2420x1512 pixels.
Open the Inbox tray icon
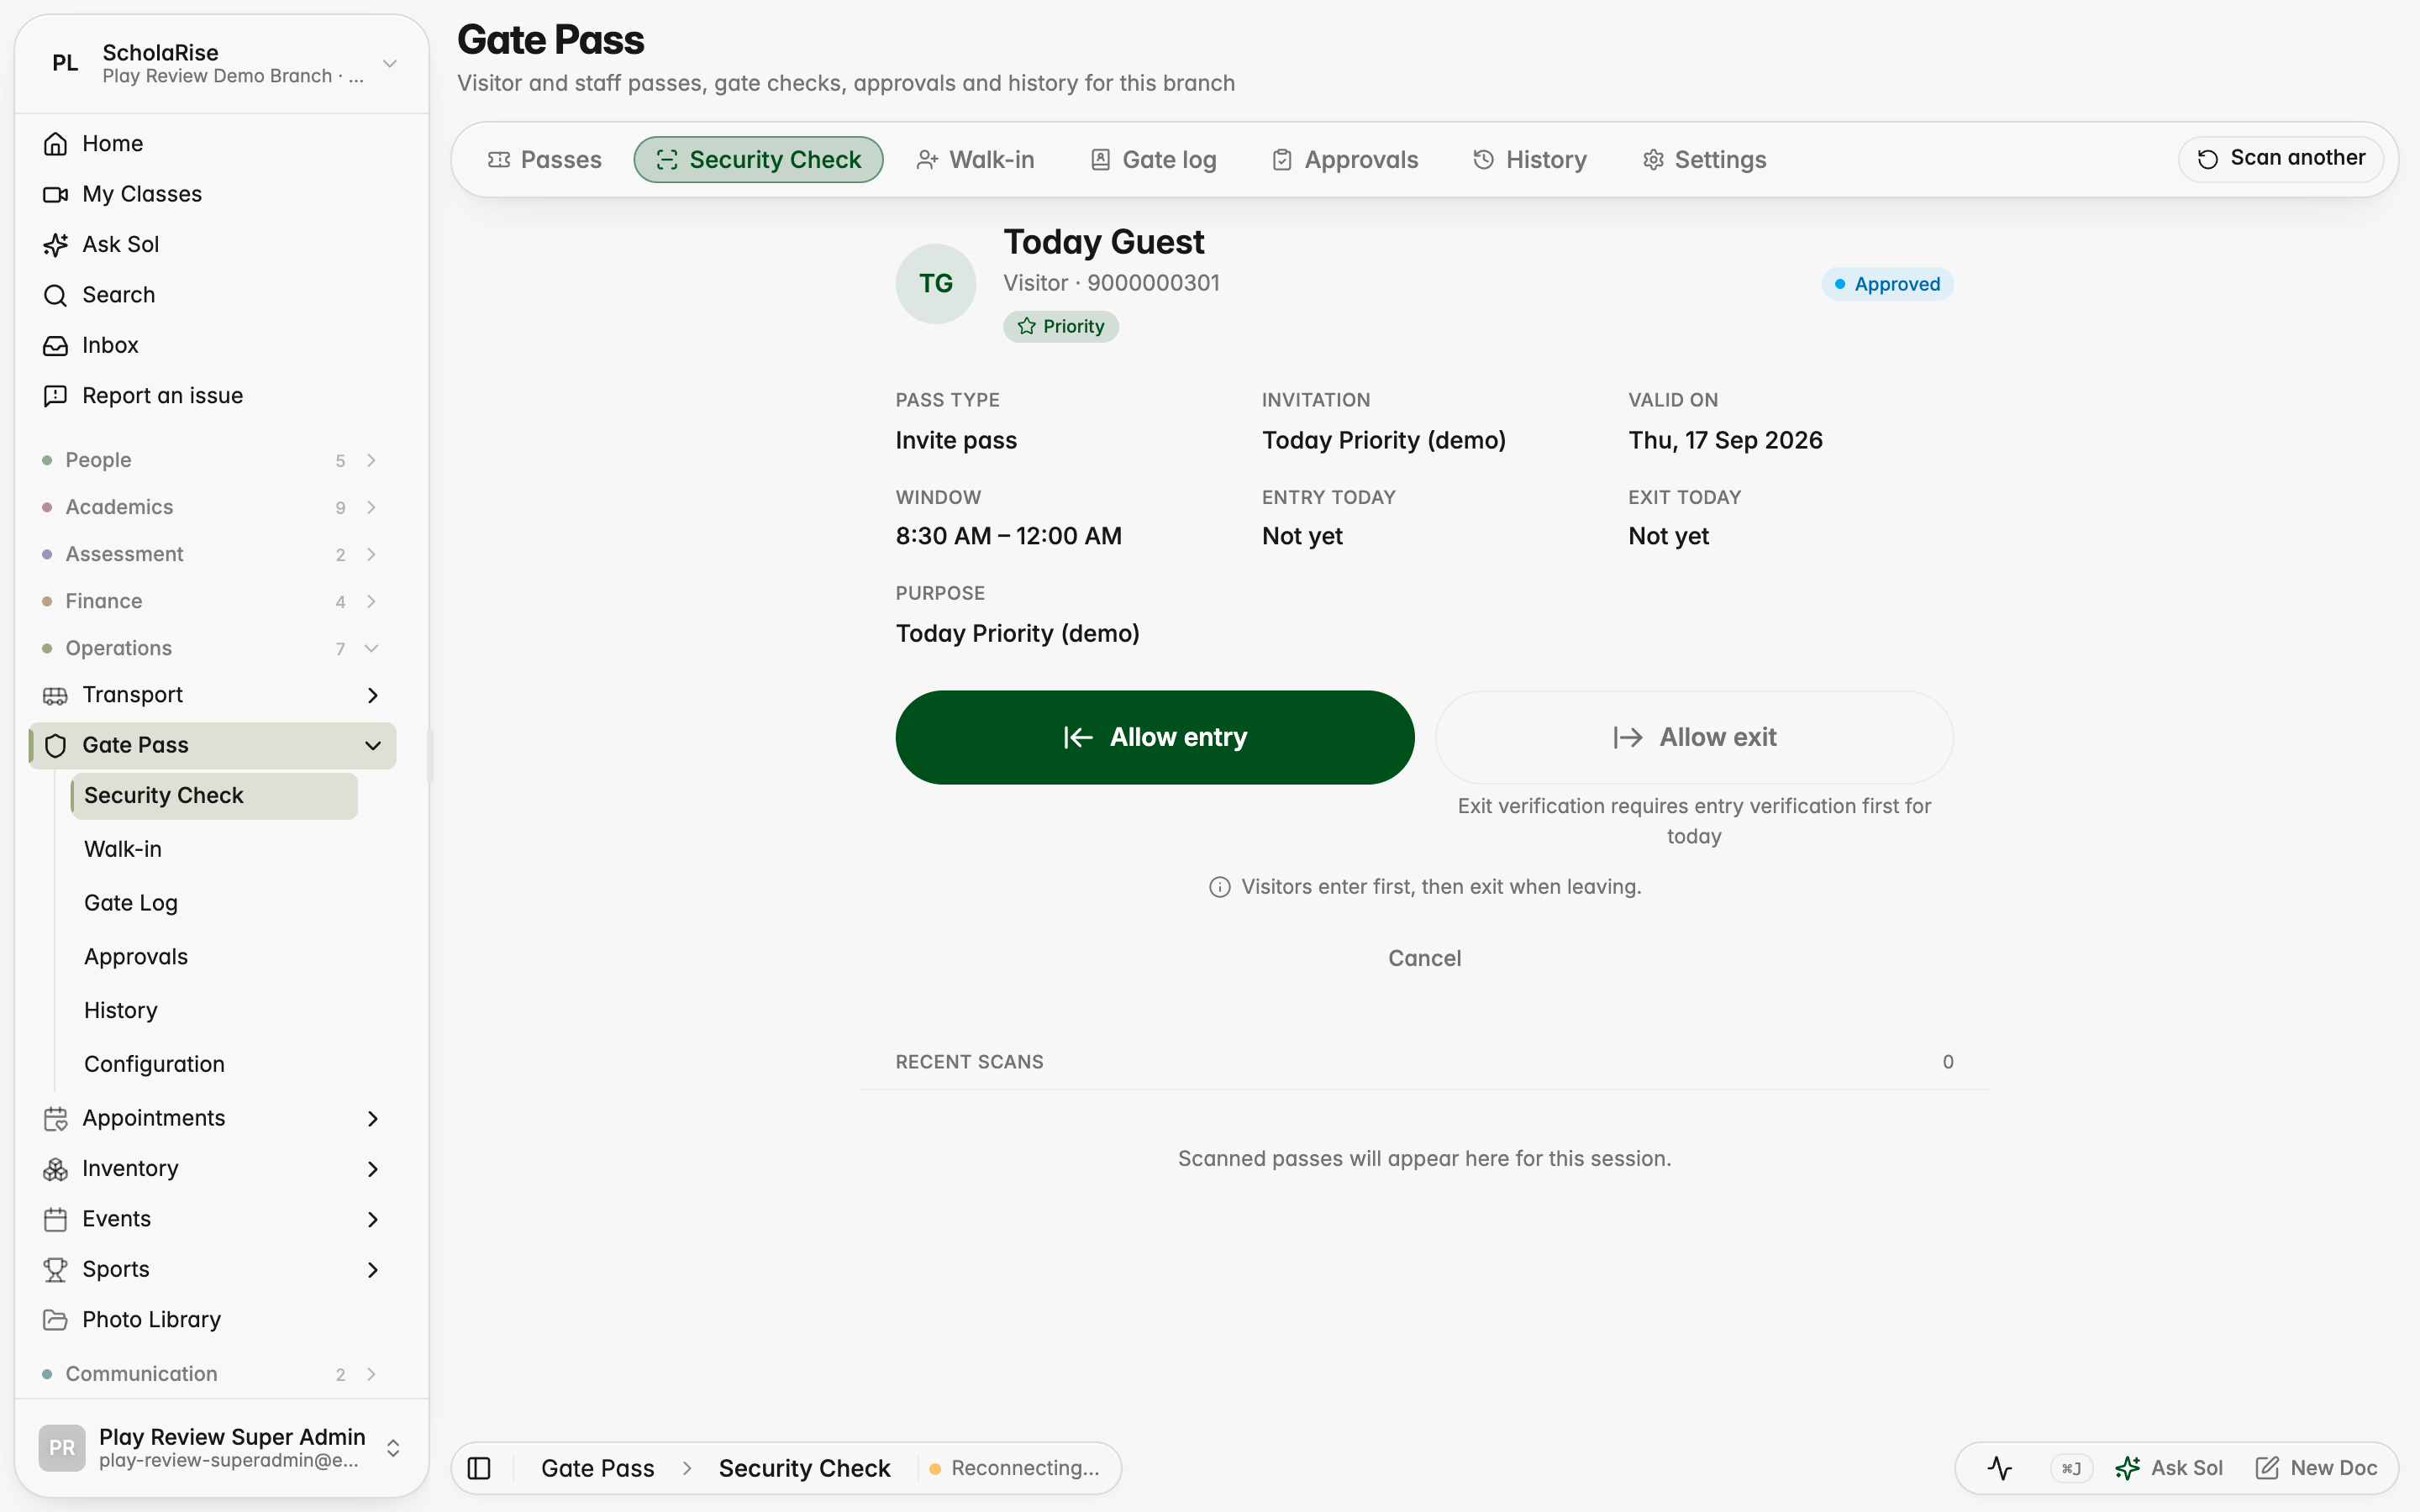(55, 345)
